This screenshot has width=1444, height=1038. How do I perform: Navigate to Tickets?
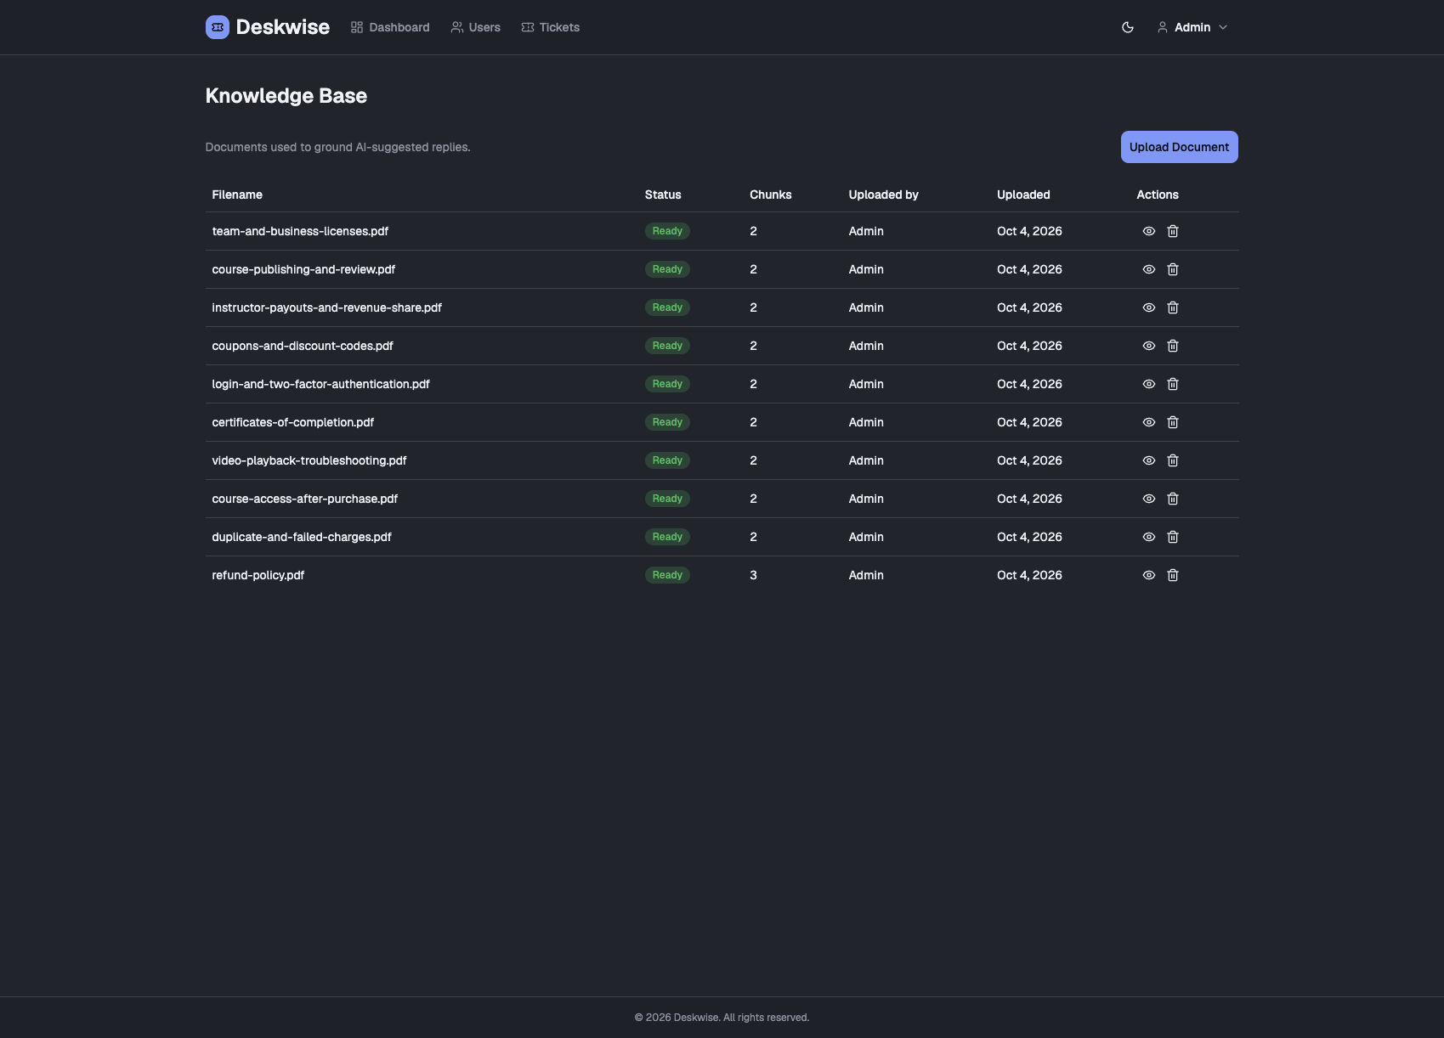tap(550, 27)
